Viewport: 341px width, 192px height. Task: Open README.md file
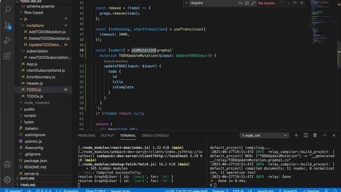(35, 167)
